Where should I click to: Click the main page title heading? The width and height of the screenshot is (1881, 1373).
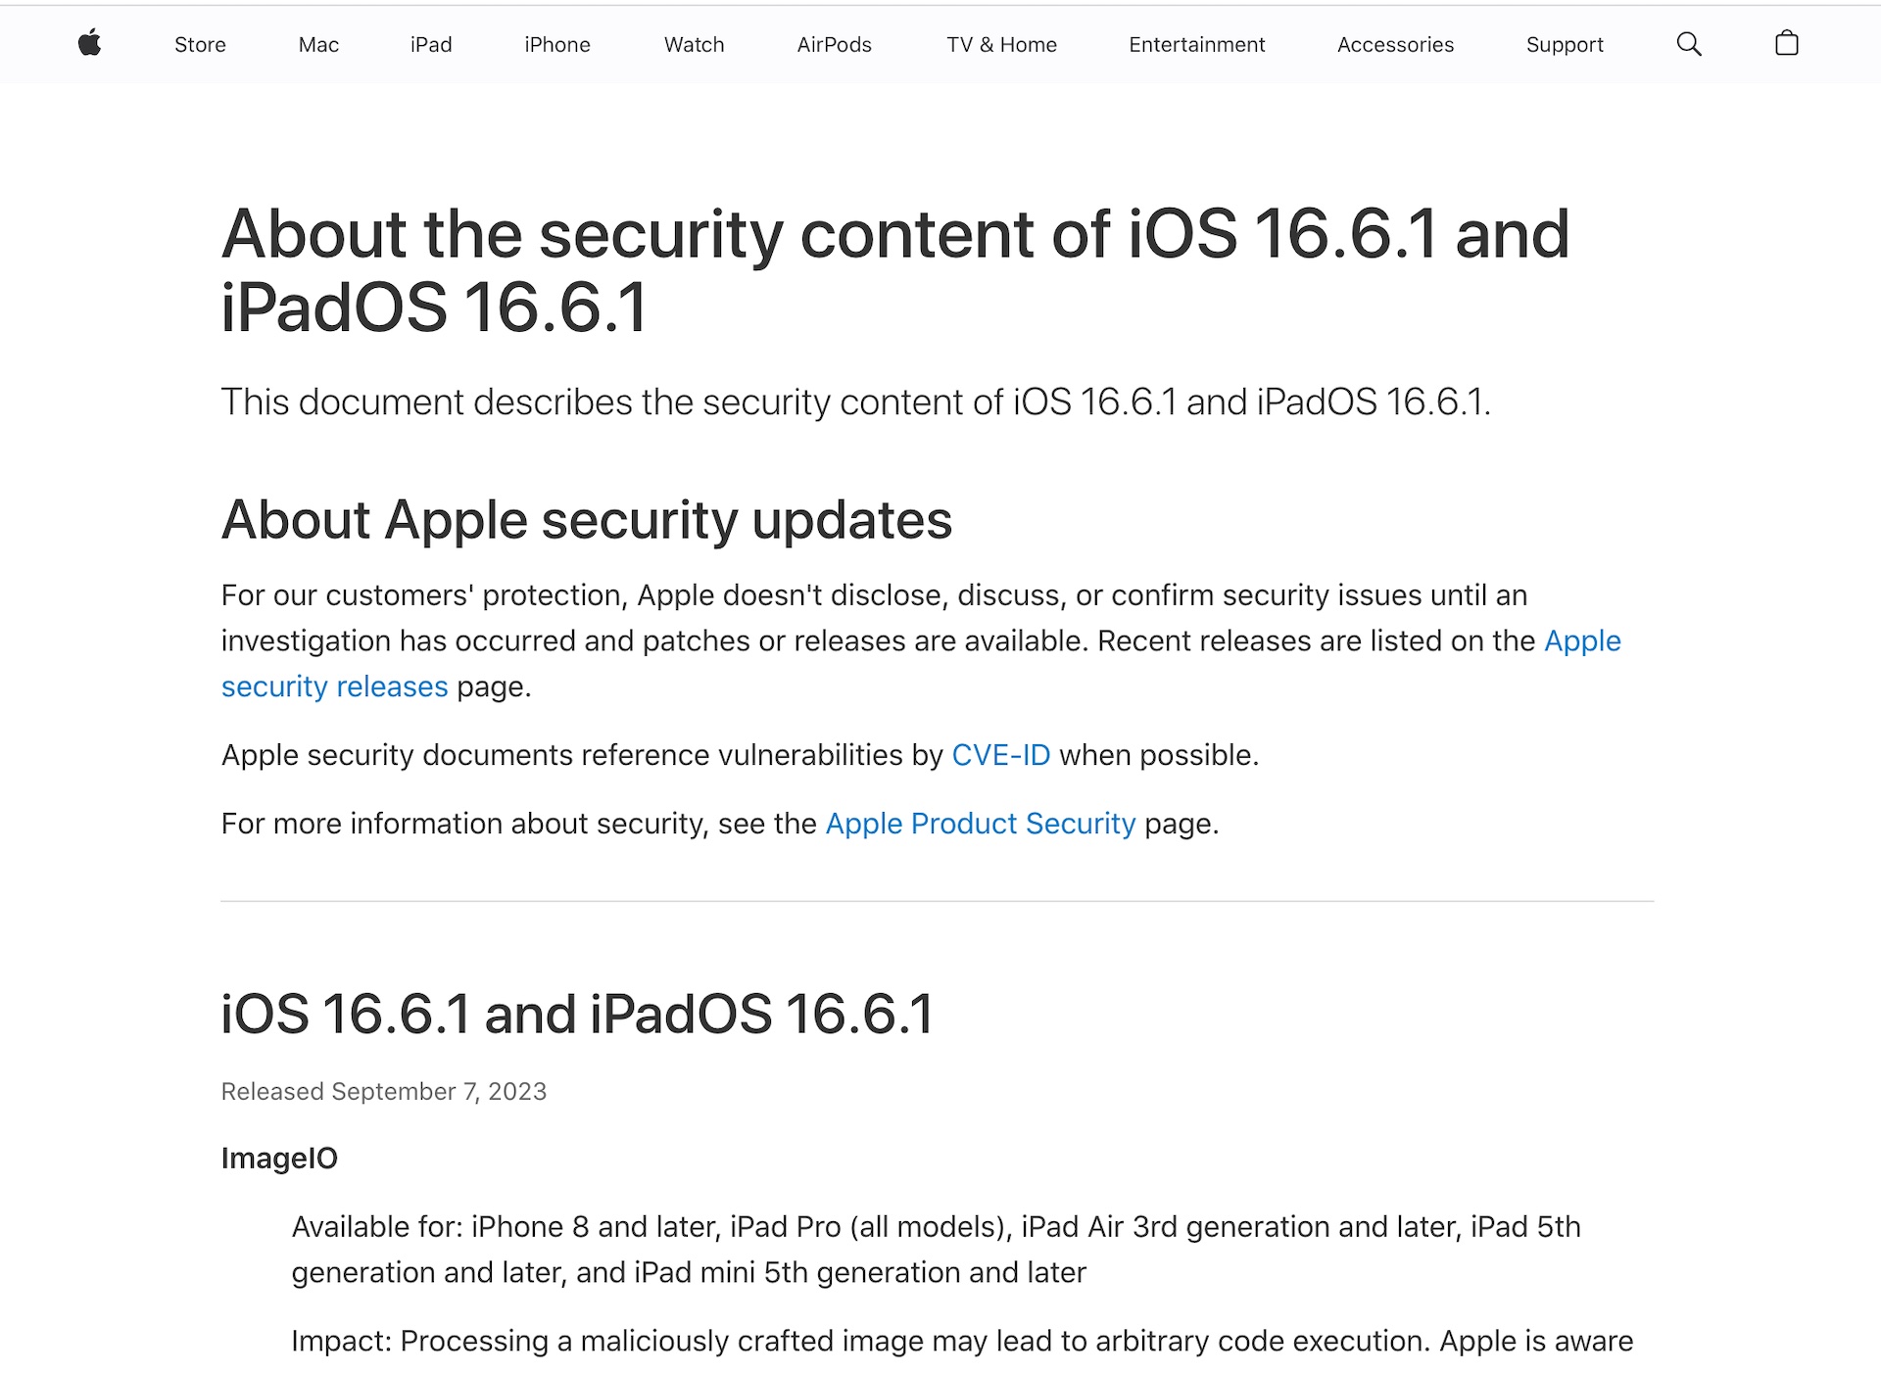[x=895, y=271]
